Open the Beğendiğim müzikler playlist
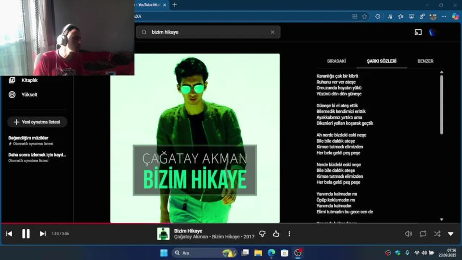This screenshot has width=462, height=260. 37,140
